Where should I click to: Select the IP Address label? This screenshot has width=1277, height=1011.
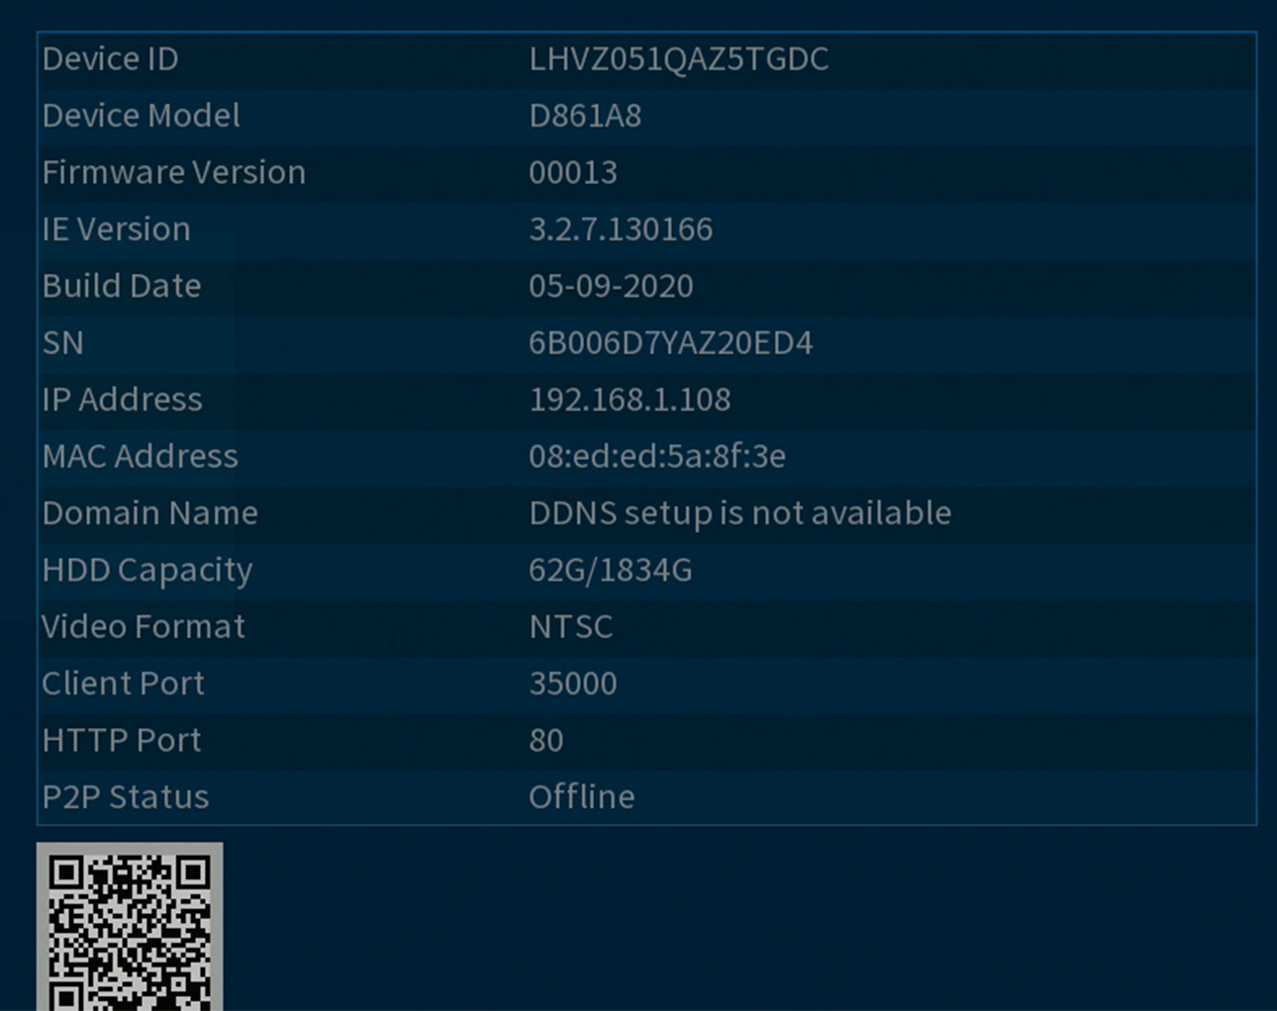click(122, 400)
